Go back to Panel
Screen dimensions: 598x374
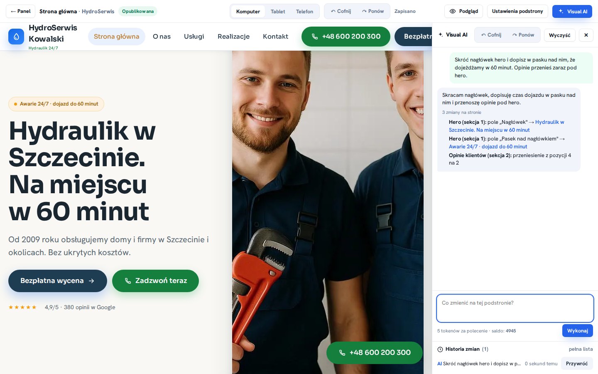pos(20,11)
